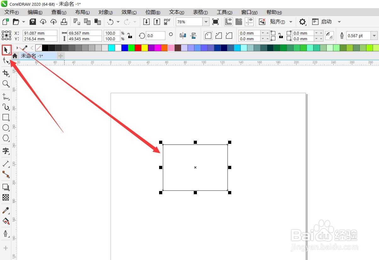Select the Color Eyedropper tool
Screen dimensions: 379x260
pos(6,210)
